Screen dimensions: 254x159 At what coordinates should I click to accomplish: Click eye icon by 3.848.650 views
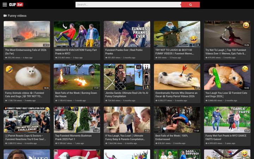point(206,101)
